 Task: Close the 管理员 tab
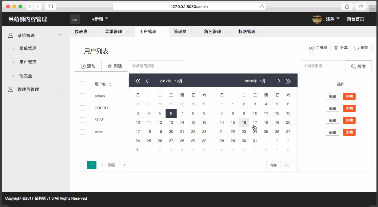pyautogui.click(x=192, y=32)
